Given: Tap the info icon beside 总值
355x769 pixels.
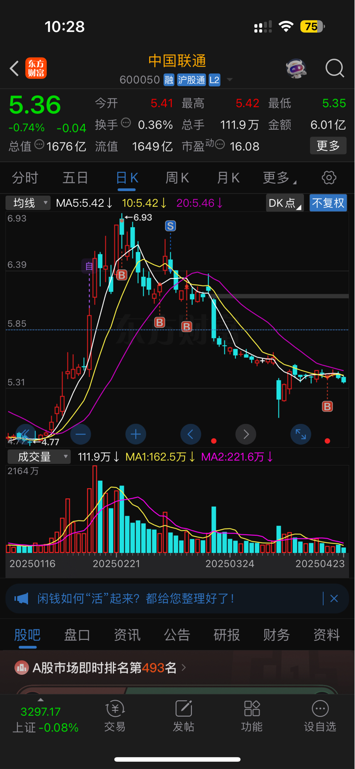Looking at the screenshot, I should click(x=40, y=145).
